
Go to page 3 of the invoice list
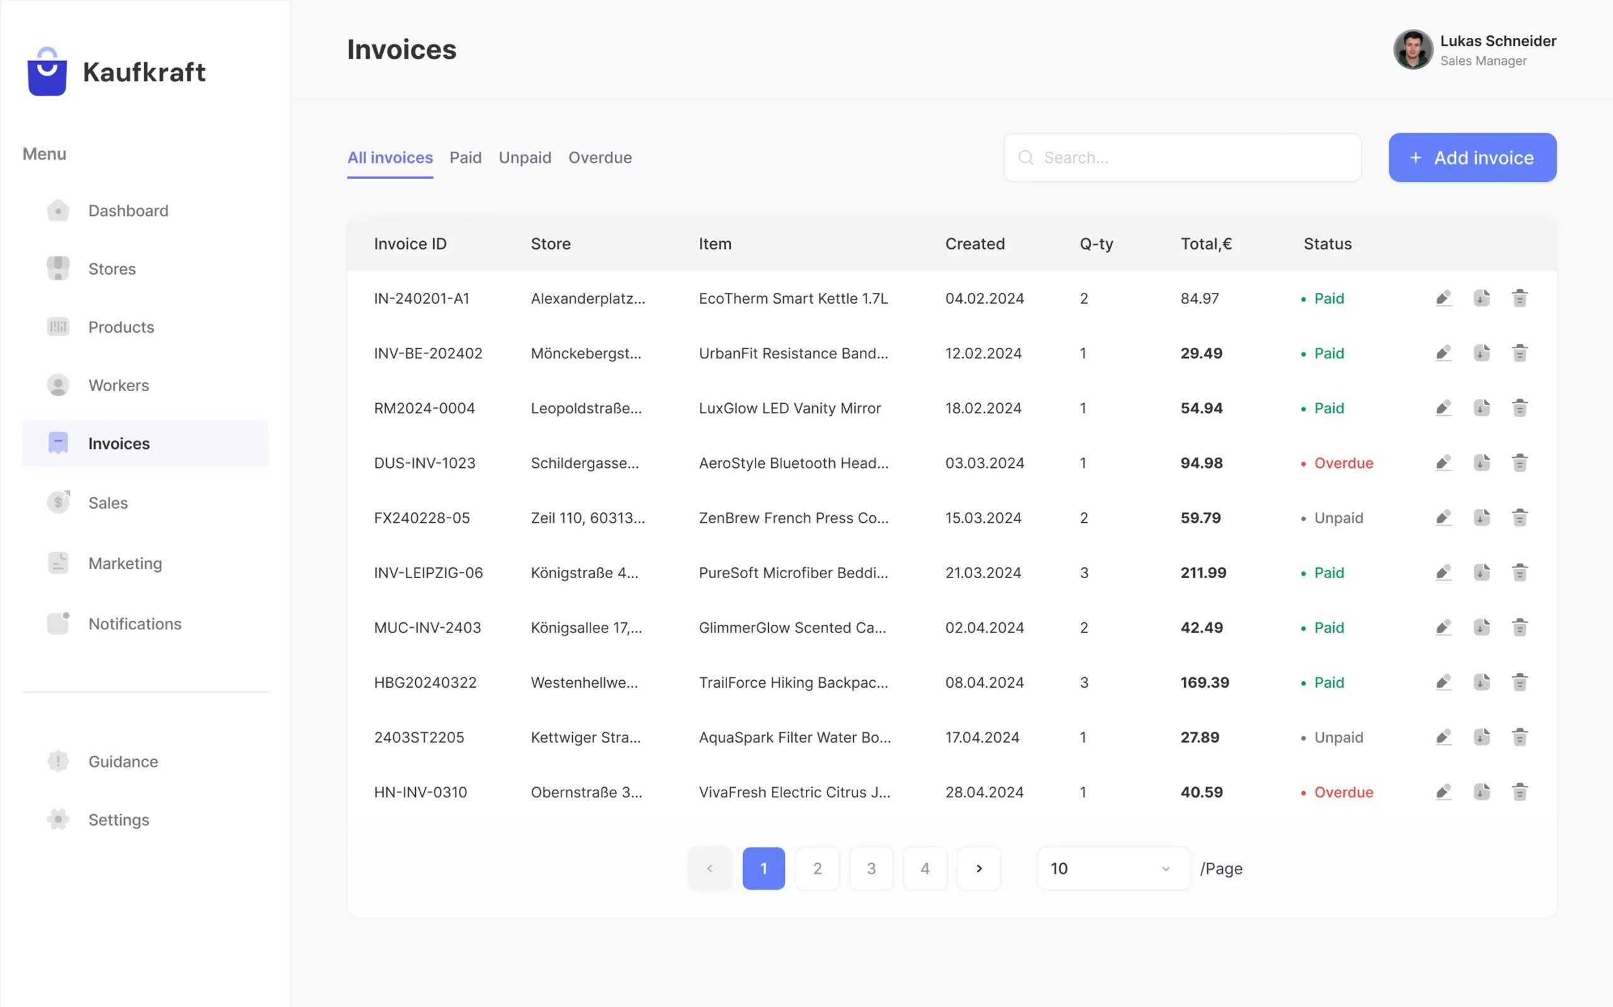point(871,868)
